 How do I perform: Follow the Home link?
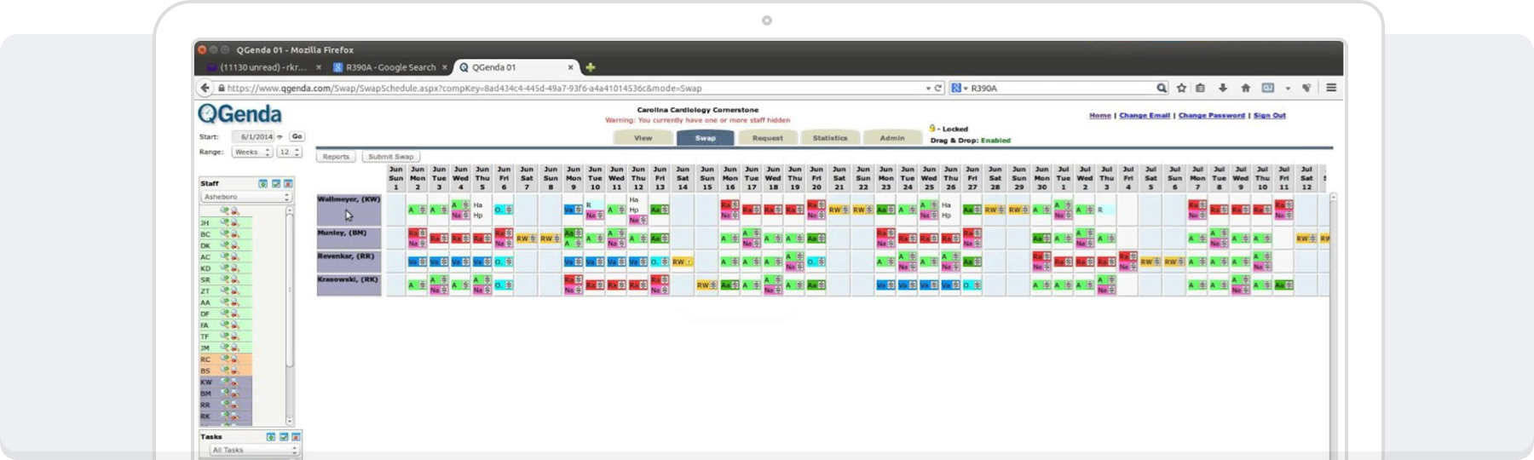pyautogui.click(x=1100, y=115)
